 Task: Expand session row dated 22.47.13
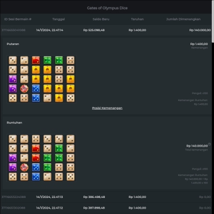[x=106, y=197]
